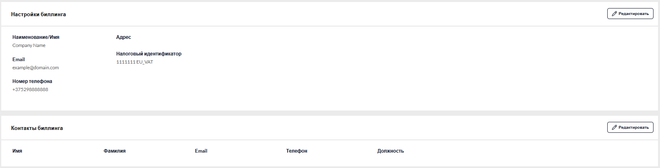Screen dimensions: 660x168
Task: Click the phone number +375298888888
Action: pos(30,89)
